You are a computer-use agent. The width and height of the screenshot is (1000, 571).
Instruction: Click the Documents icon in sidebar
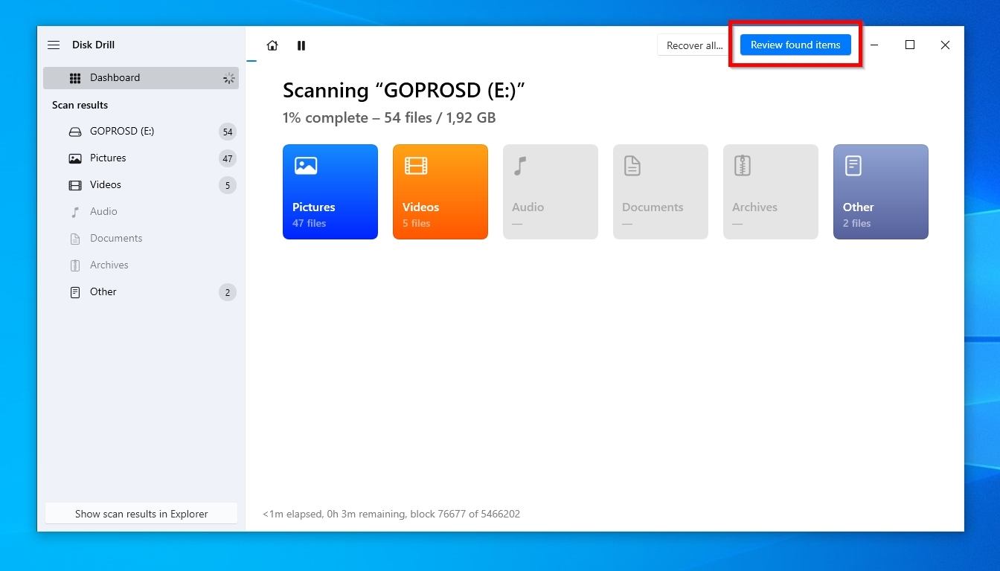pos(75,239)
